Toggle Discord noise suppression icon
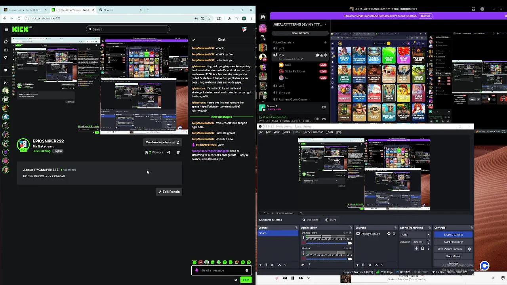This screenshot has width=507, height=285. (316, 119)
